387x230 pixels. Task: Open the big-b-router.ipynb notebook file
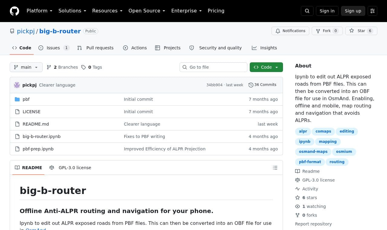(x=42, y=136)
